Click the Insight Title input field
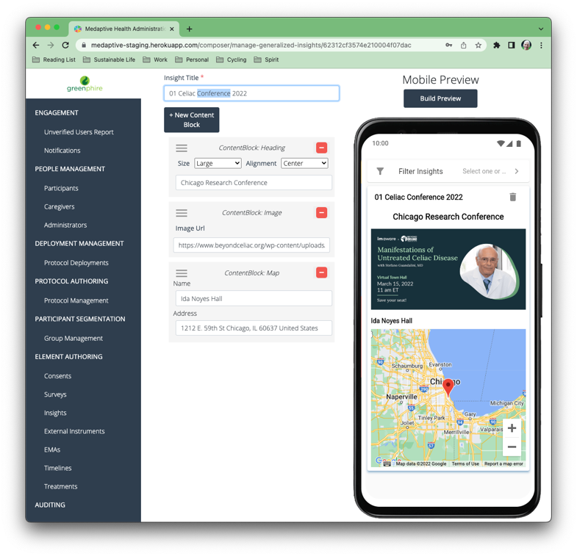577x556 pixels. [251, 93]
